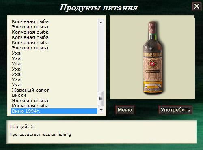
Task: Click the Меню button
Action: pyautogui.click(x=125, y=110)
